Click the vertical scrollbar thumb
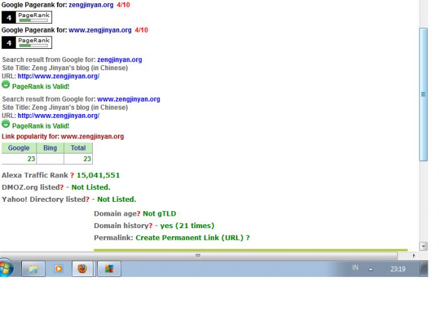This screenshot has width=439, height=329. tap(423, 94)
